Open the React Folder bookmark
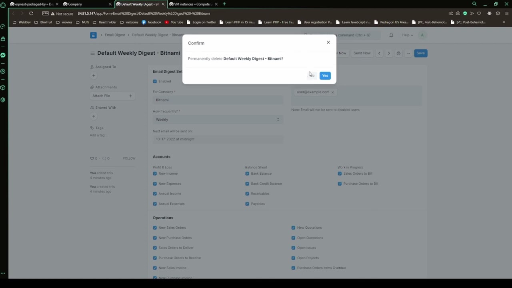 tap(104, 22)
